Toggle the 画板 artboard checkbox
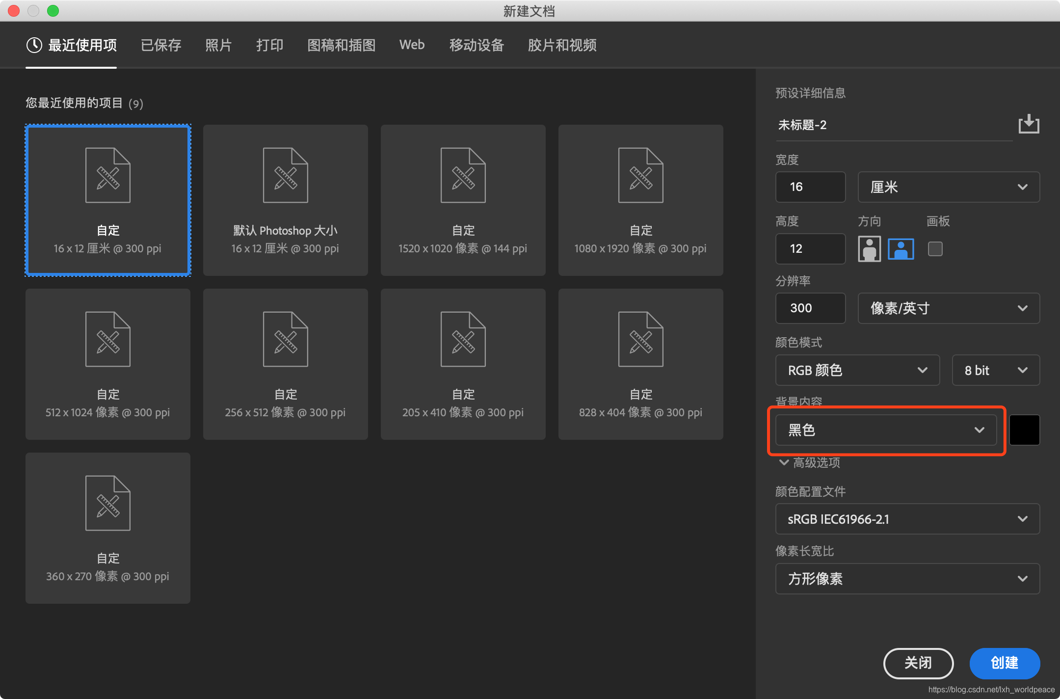 pos(935,249)
